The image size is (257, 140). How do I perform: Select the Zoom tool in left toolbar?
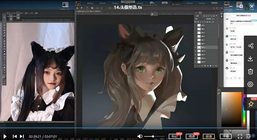point(4,70)
